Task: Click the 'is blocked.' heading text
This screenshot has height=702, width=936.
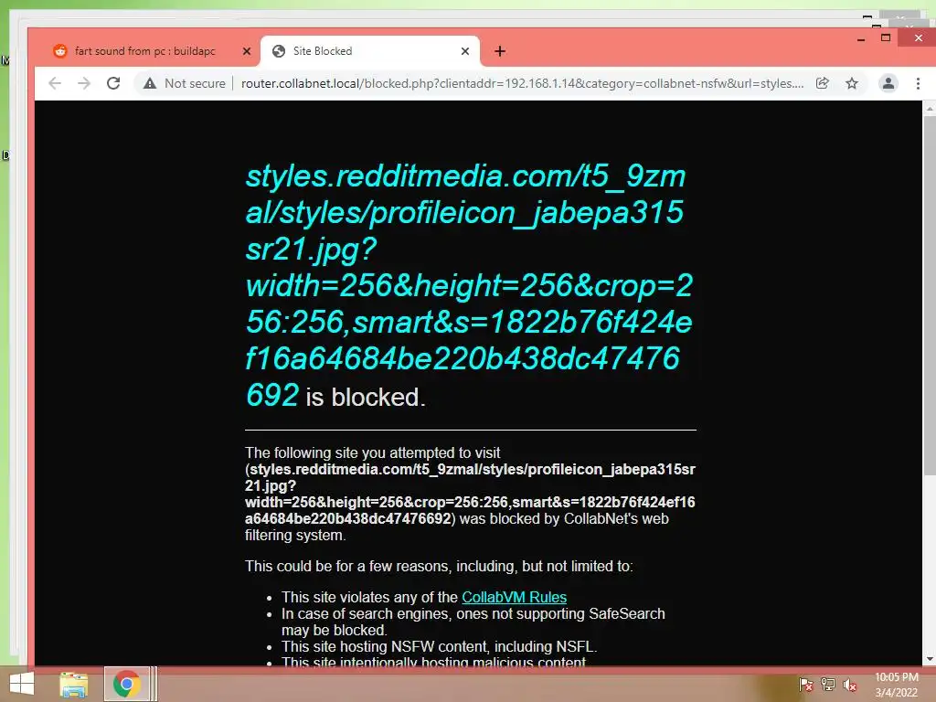Action: [366, 398]
